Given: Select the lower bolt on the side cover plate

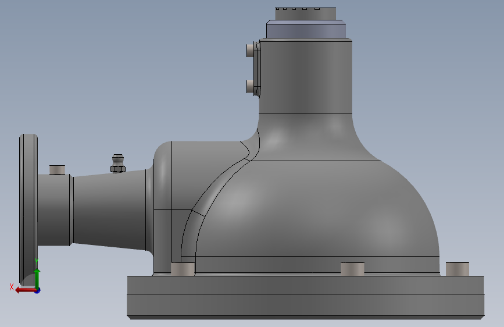Looking at the screenshot, I should pyautogui.click(x=250, y=87).
